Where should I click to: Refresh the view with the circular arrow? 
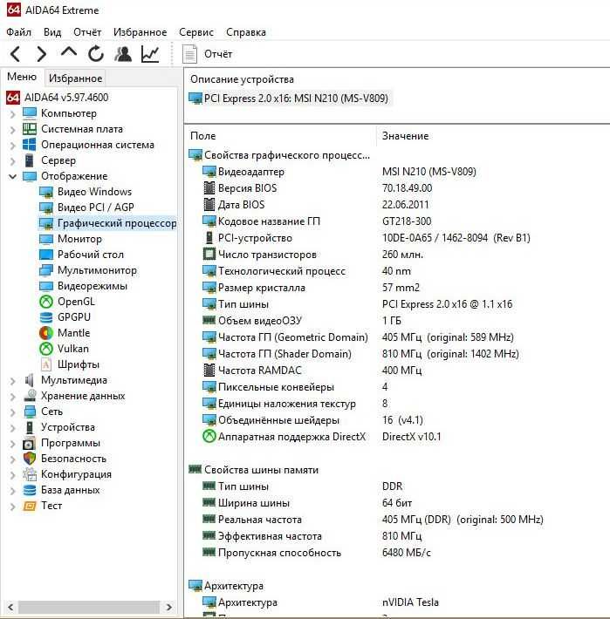tap(96, 54)
